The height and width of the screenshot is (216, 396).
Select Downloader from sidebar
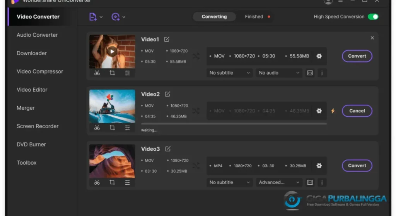point(32,53)
